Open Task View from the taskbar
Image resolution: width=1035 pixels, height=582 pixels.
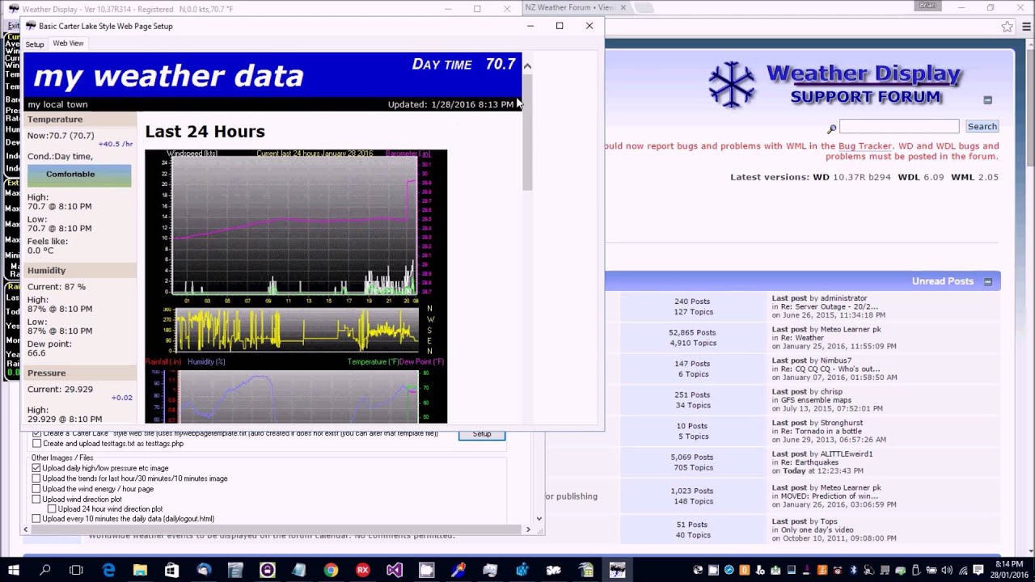76,570
